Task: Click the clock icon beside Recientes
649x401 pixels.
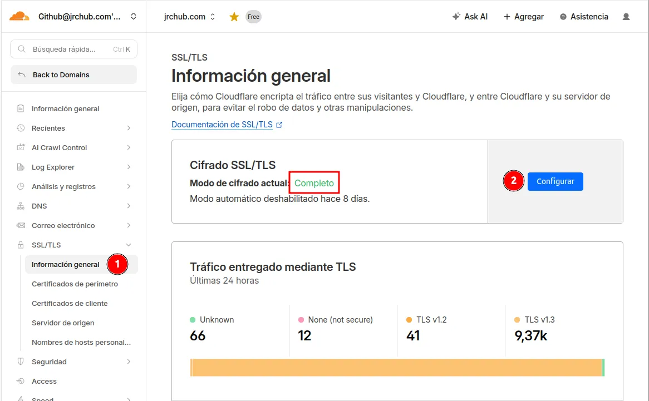Action: click(20, 128)
